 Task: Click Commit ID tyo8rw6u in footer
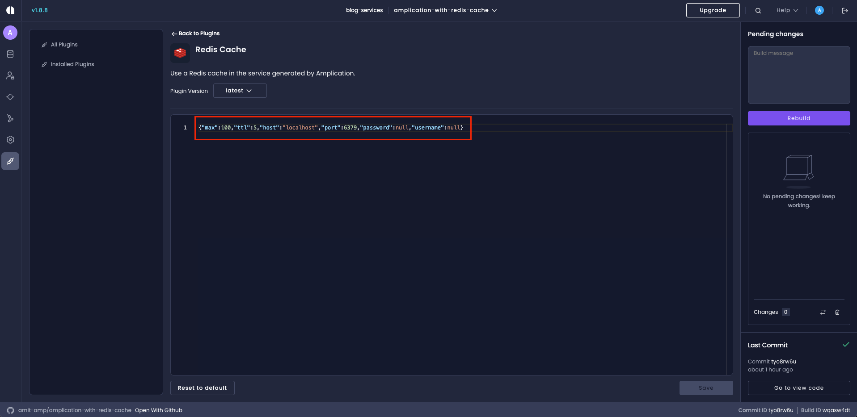tap(766, 410)
